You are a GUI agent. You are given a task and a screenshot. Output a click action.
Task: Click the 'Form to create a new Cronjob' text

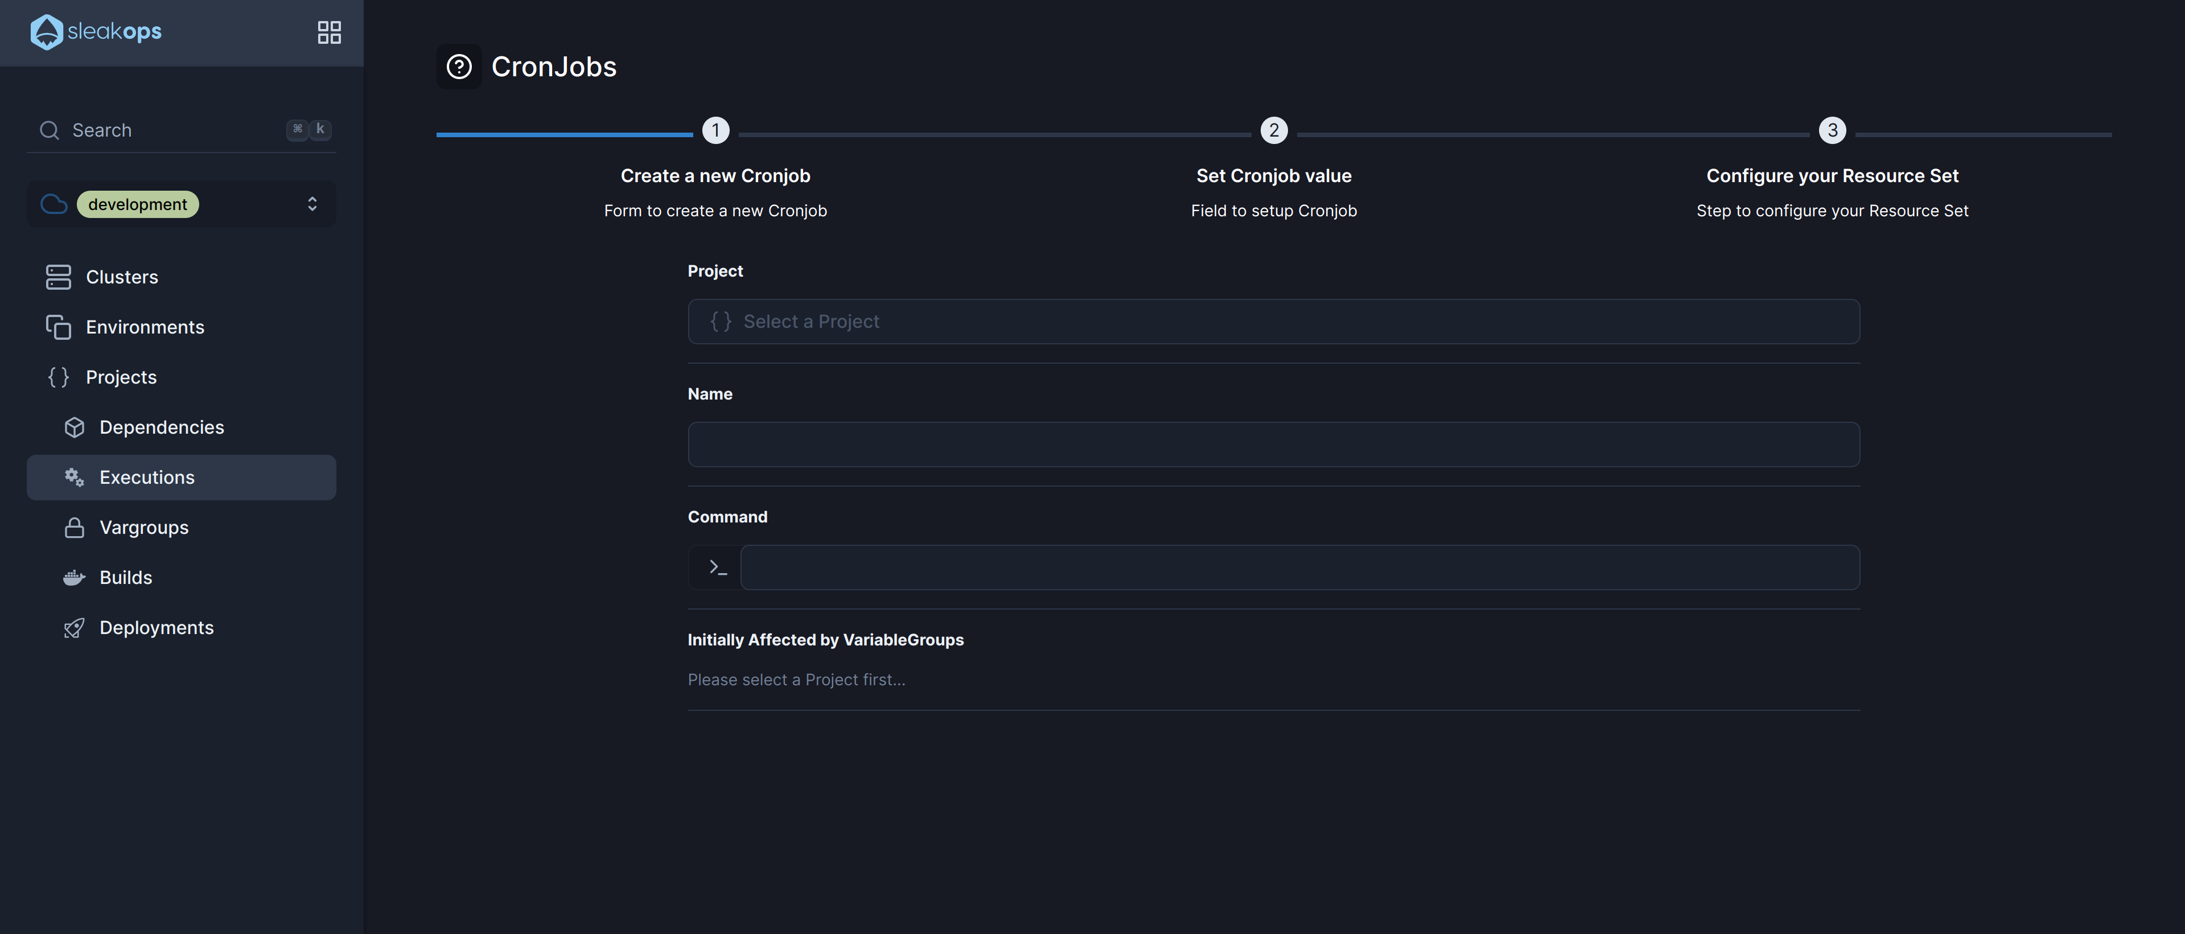(x=716, y=211)
